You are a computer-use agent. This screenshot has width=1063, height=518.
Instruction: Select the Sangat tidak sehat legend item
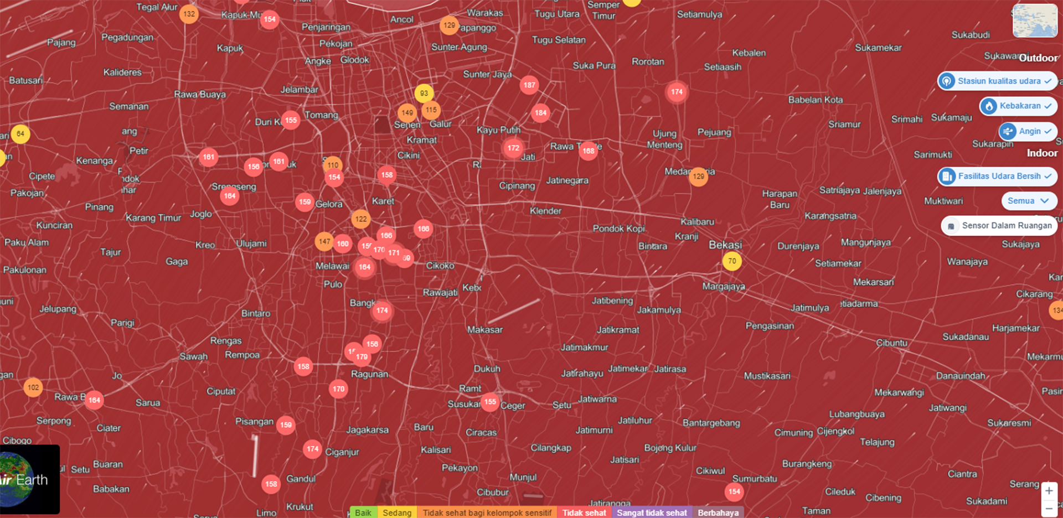[652, 512]
